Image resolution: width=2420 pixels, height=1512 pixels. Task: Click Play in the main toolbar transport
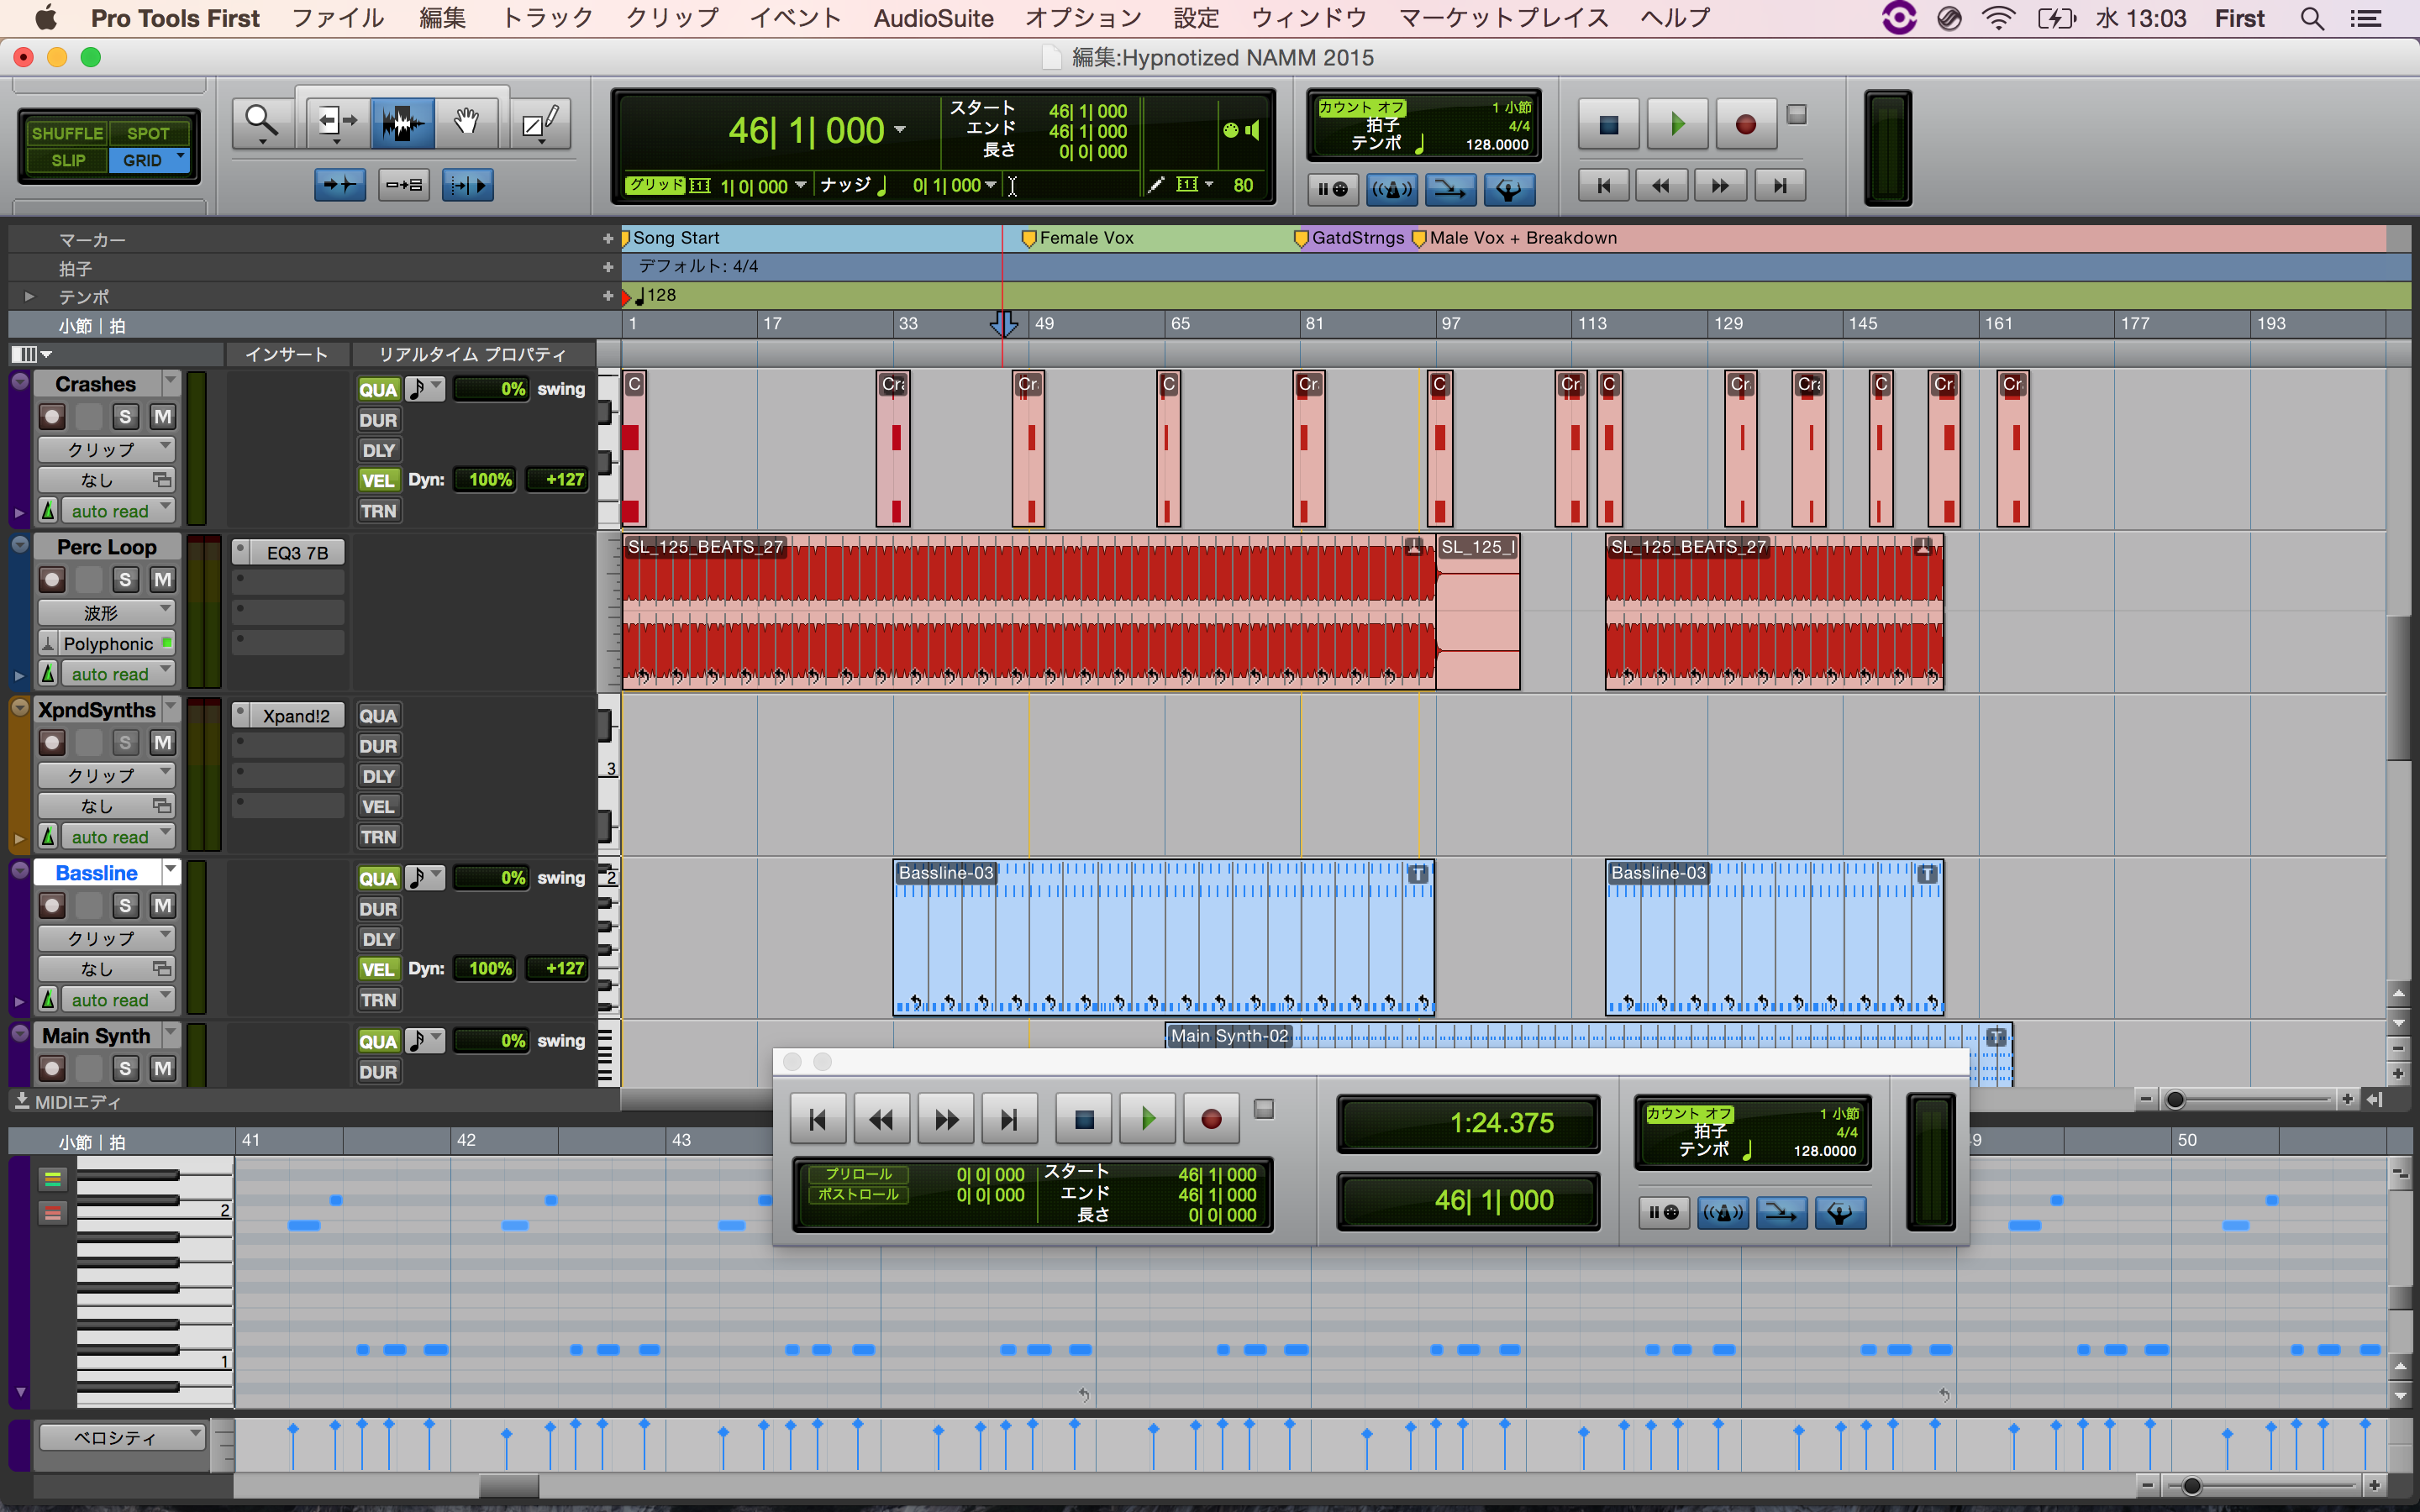click(x=1677, y=124)
